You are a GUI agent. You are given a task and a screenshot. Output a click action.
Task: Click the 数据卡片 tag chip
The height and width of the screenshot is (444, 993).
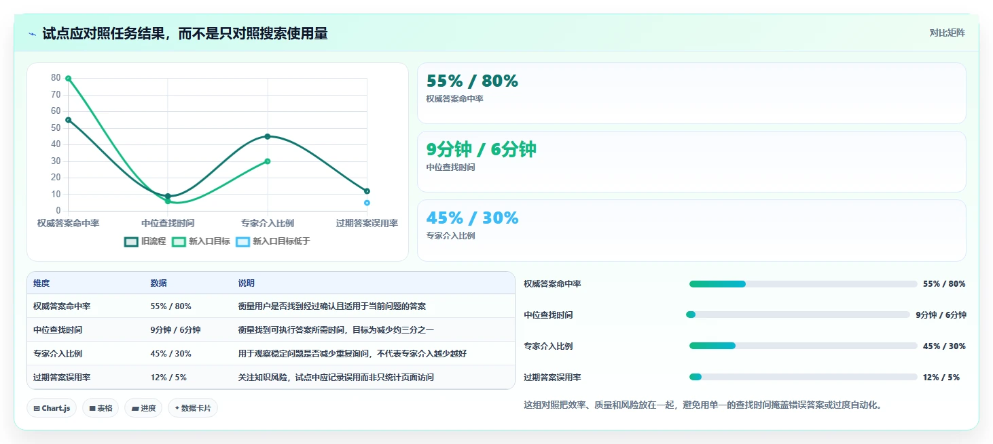click(193, 408)
